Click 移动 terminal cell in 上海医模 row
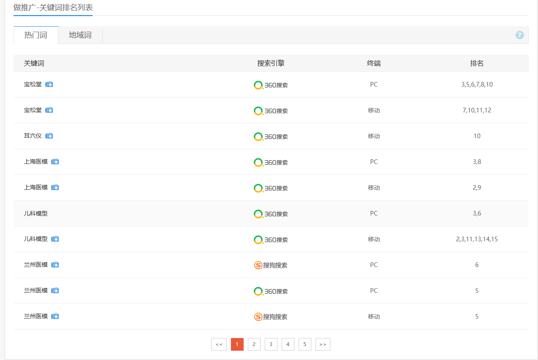 [x=374, y=188]
